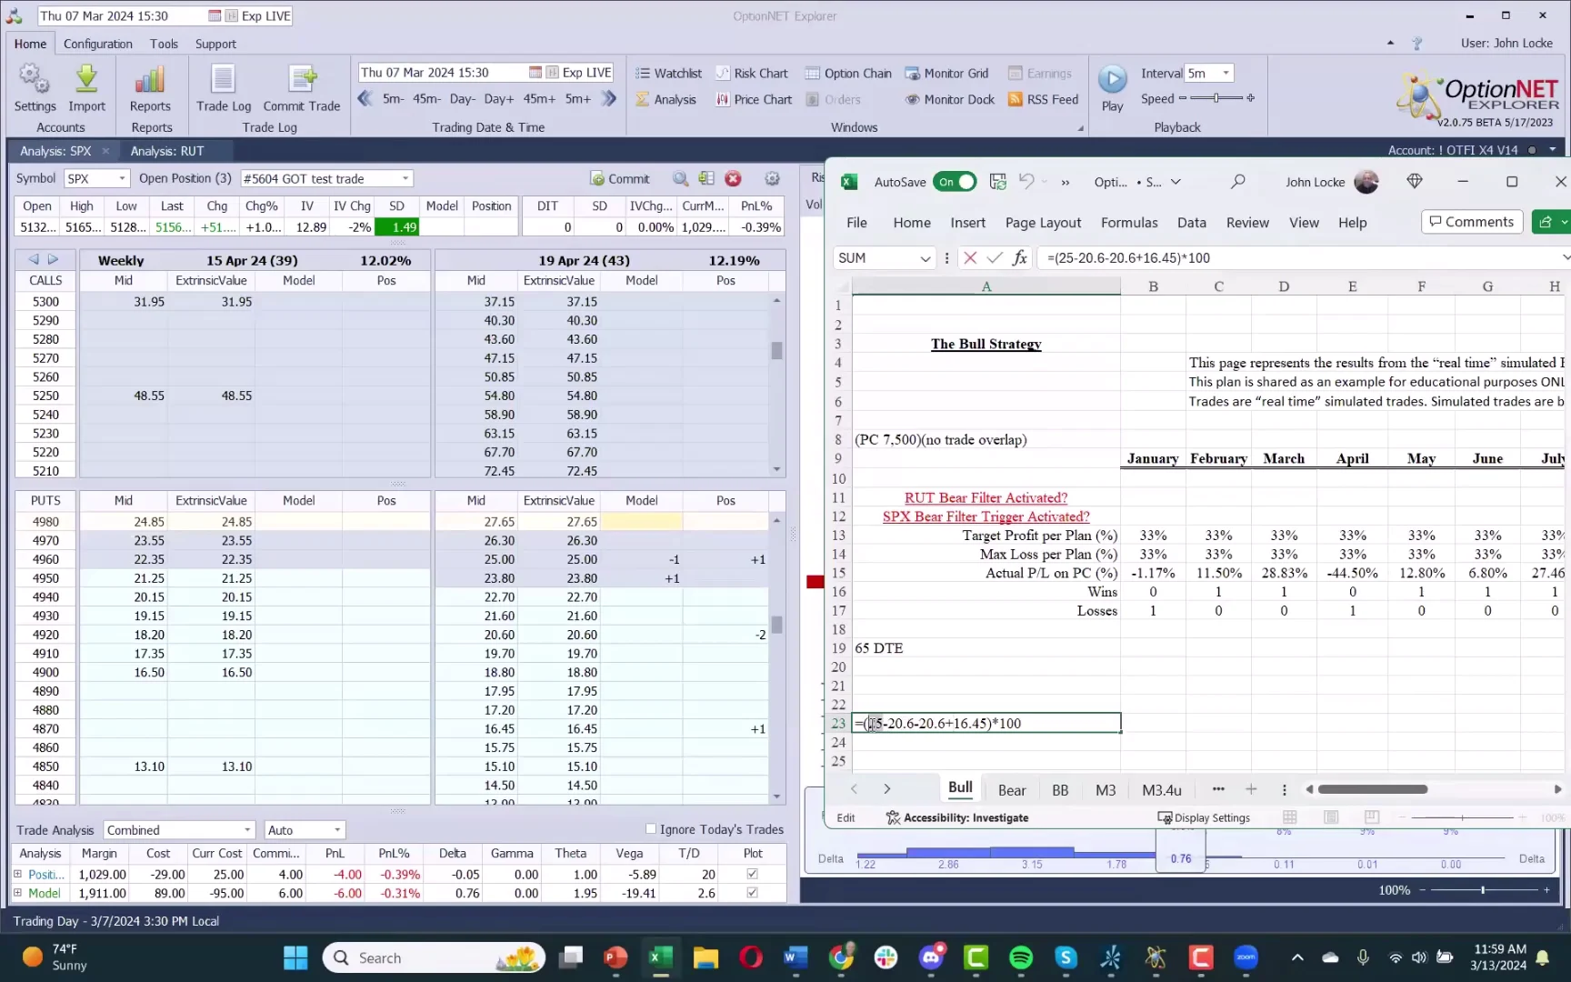Open Zoom from the taskbar
The height and width of the screenshot is (982, 1571).
(1246, 957)
